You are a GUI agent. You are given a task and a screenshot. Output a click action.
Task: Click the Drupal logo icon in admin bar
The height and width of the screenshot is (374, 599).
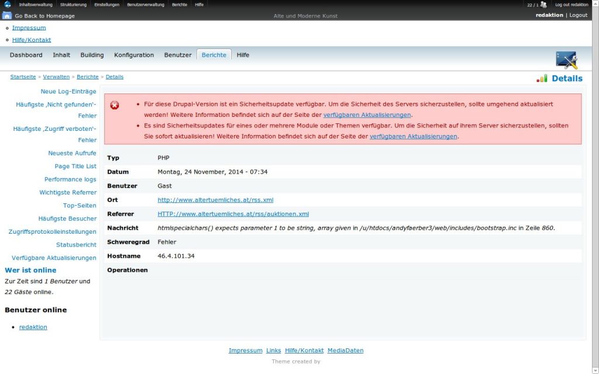click(7, 5)
